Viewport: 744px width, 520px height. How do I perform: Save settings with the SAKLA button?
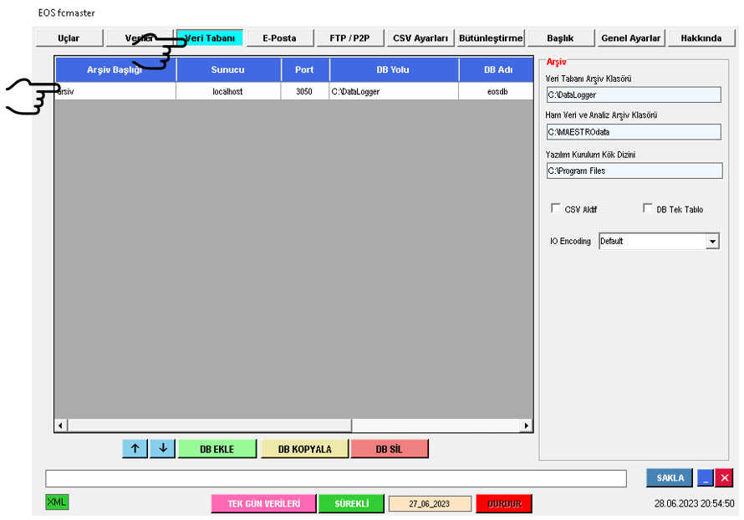point(670,477)
